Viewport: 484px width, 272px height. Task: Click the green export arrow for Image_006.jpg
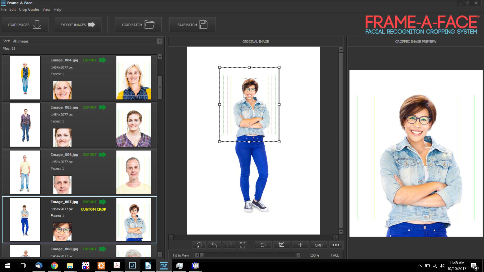[x=103, y=155]
